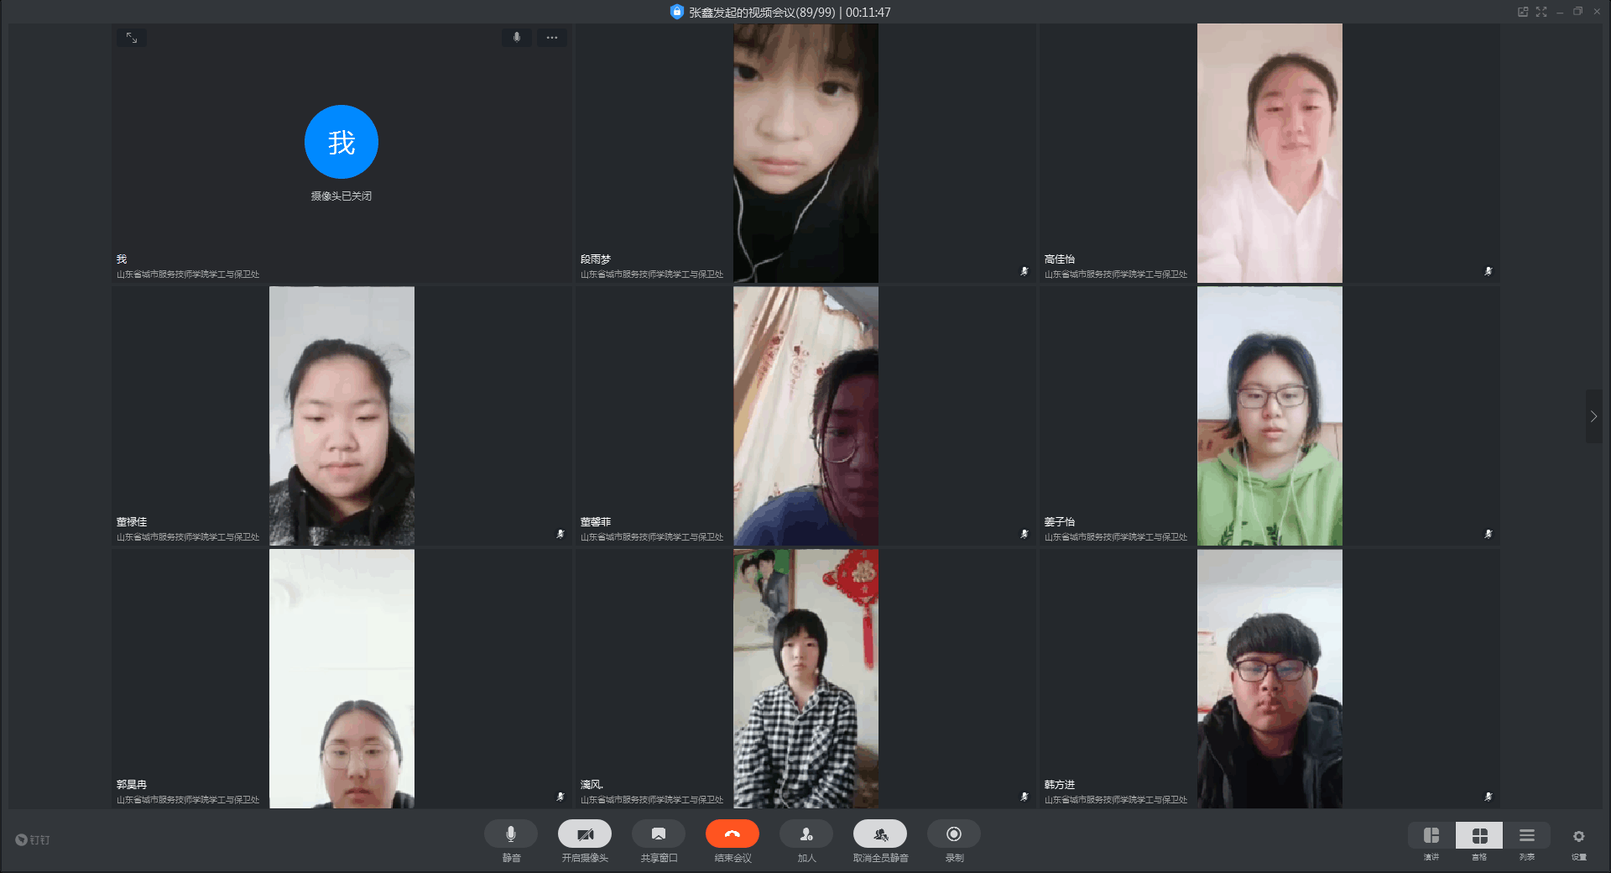The image size is (1611, 873).
Task: Enter fullscreen with the title bar expand icon
Action: click(1541, 12)
